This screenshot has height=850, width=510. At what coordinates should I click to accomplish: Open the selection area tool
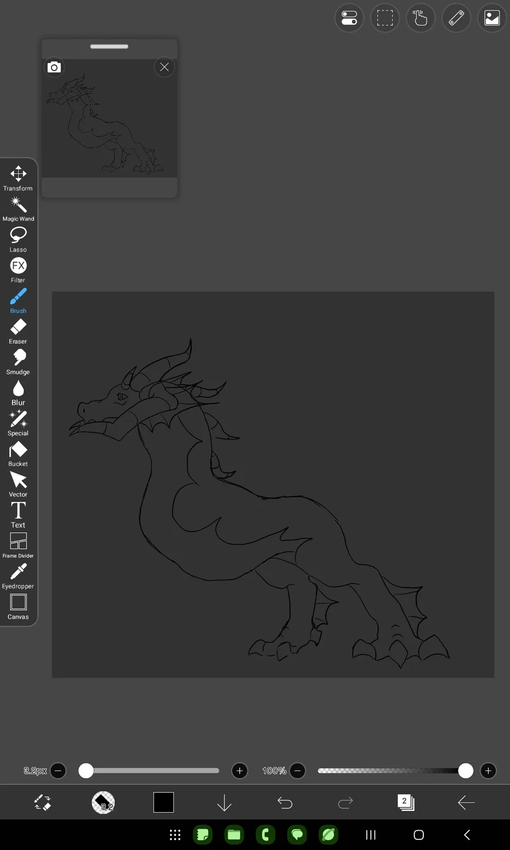385,18
